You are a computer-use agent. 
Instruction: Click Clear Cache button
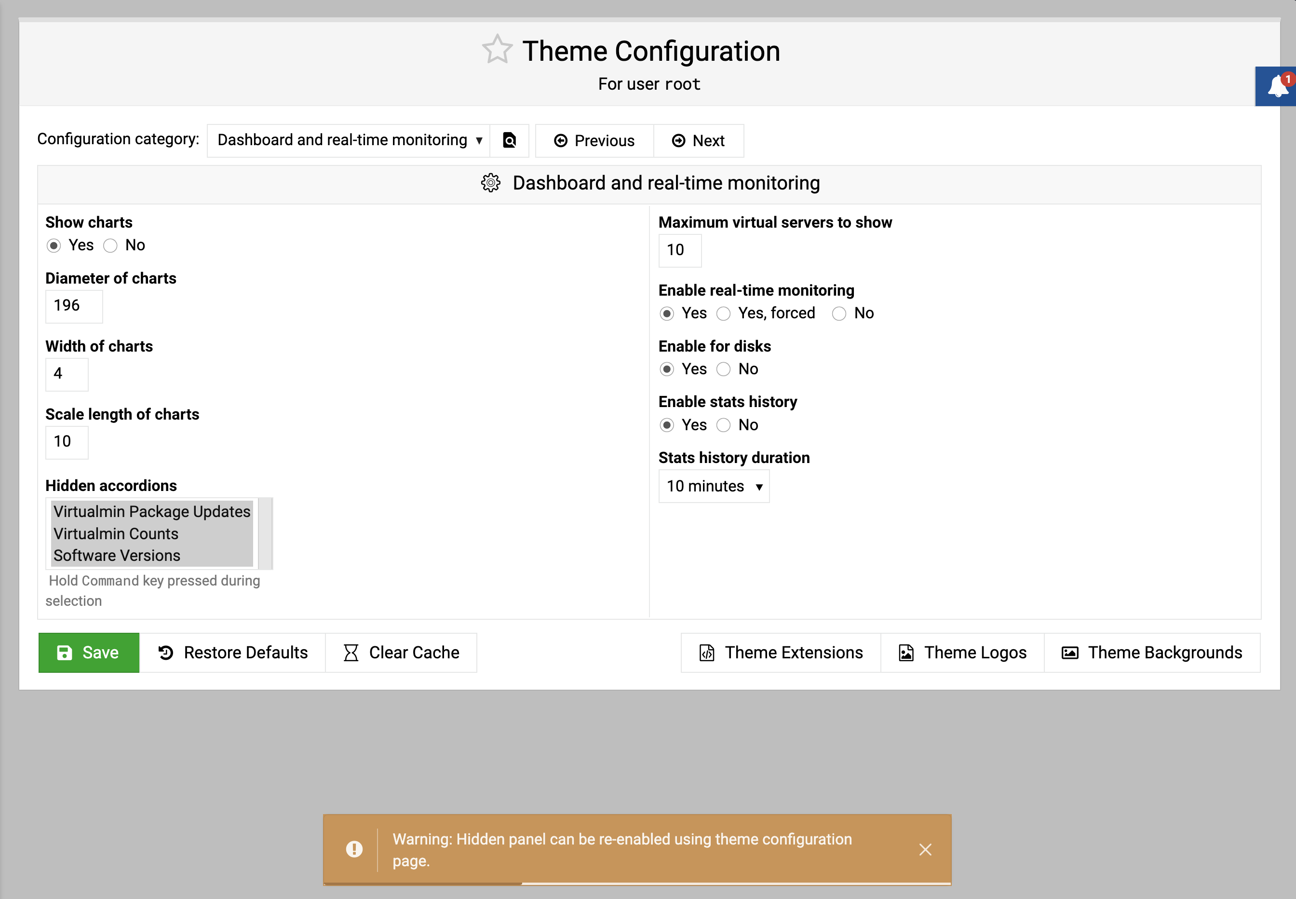[402, 653]
